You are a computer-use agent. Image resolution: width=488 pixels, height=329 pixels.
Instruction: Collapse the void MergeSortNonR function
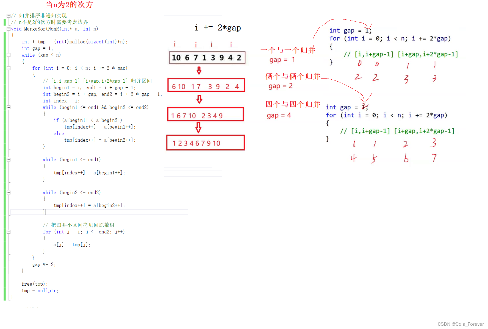coord(9,29)
